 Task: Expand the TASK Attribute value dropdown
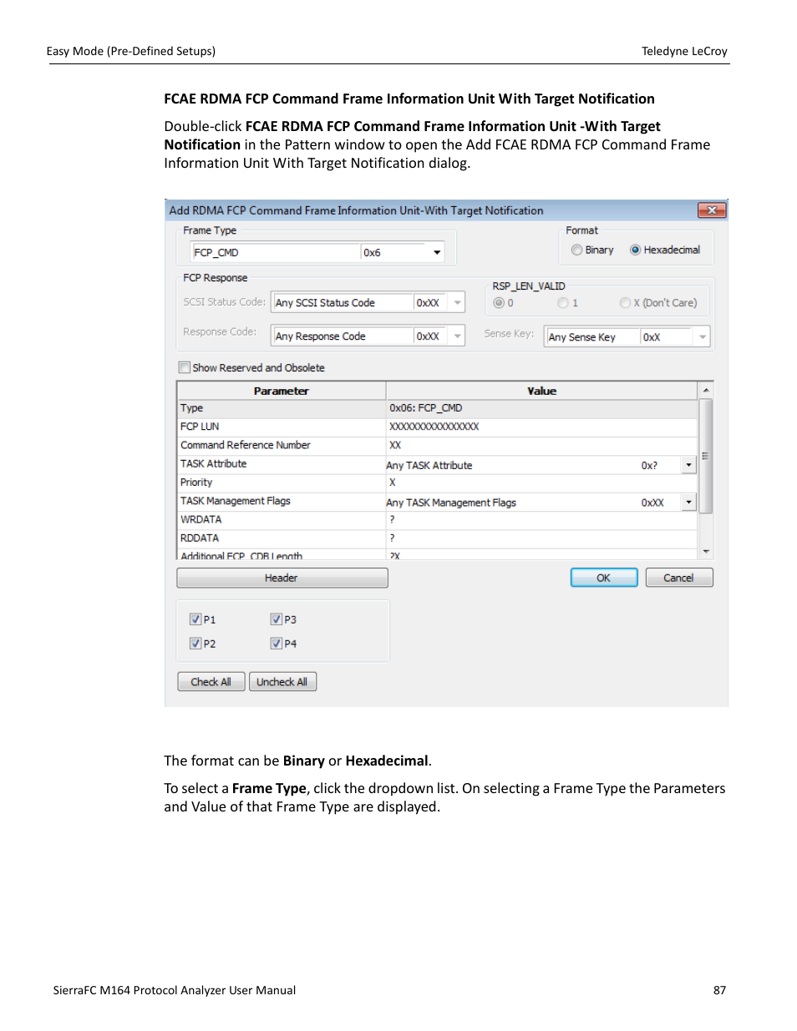coord(688,465)
